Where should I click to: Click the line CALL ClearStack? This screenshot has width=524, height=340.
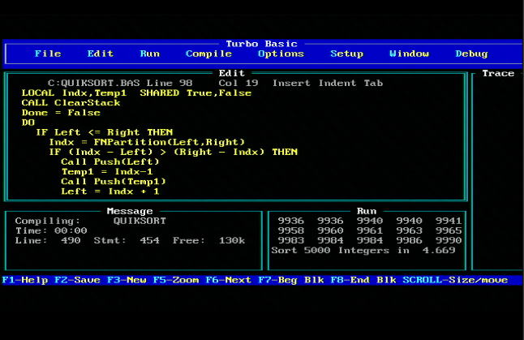pyautogui.click(x=71, y=102)
